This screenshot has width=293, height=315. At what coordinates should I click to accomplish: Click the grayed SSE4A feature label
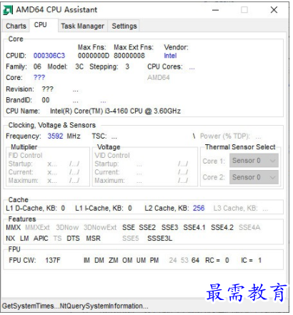pos(249,227)
